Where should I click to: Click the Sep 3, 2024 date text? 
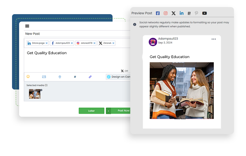(165, 43)
